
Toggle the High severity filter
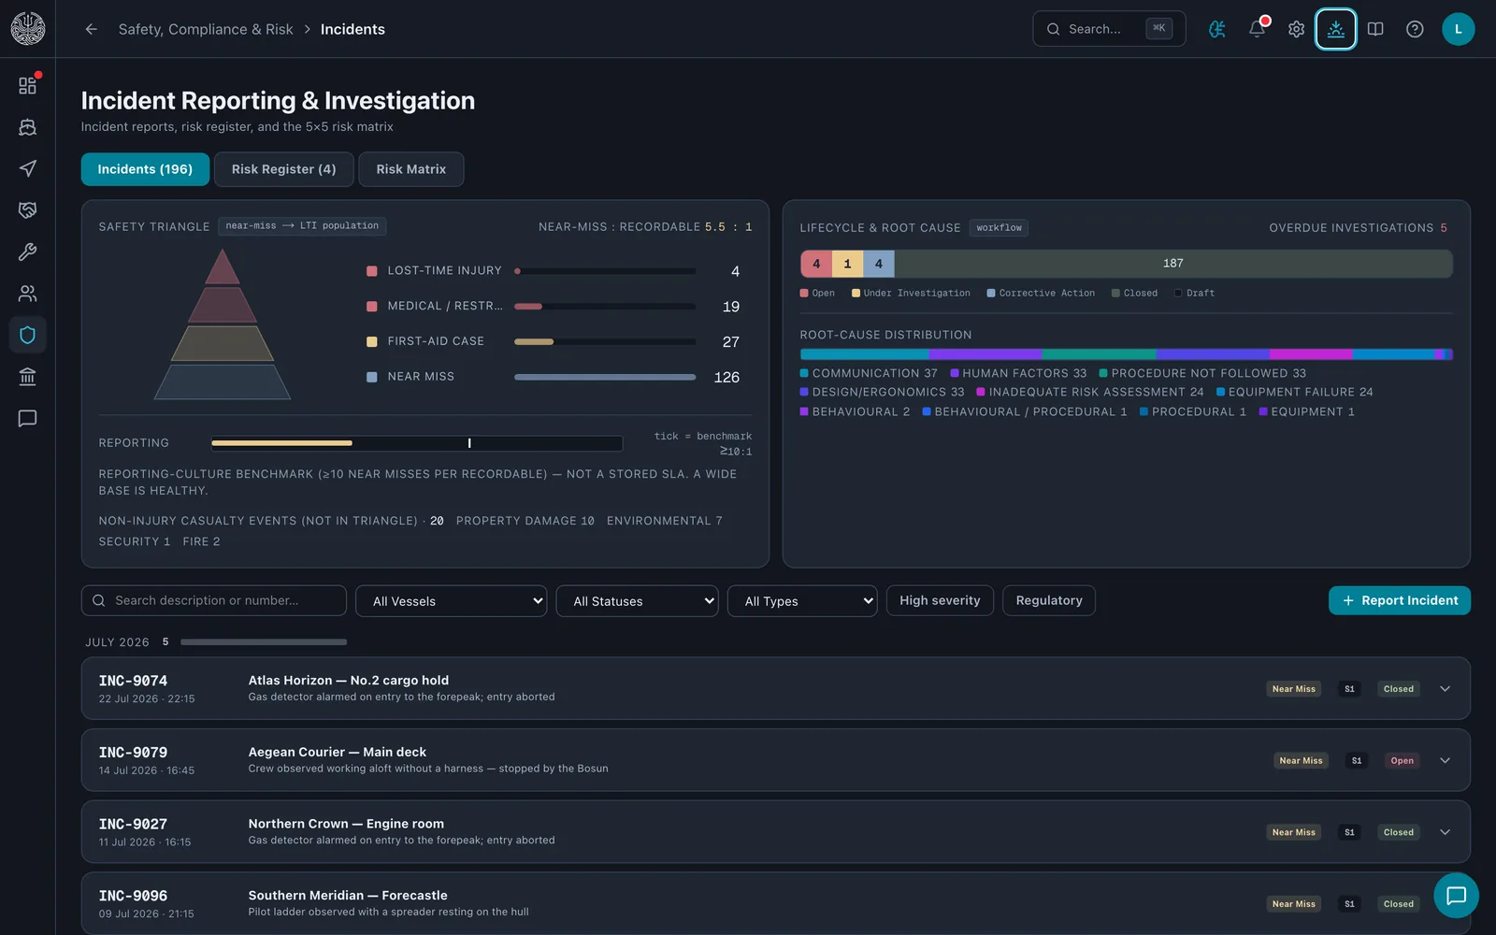(x=940, y=600)
